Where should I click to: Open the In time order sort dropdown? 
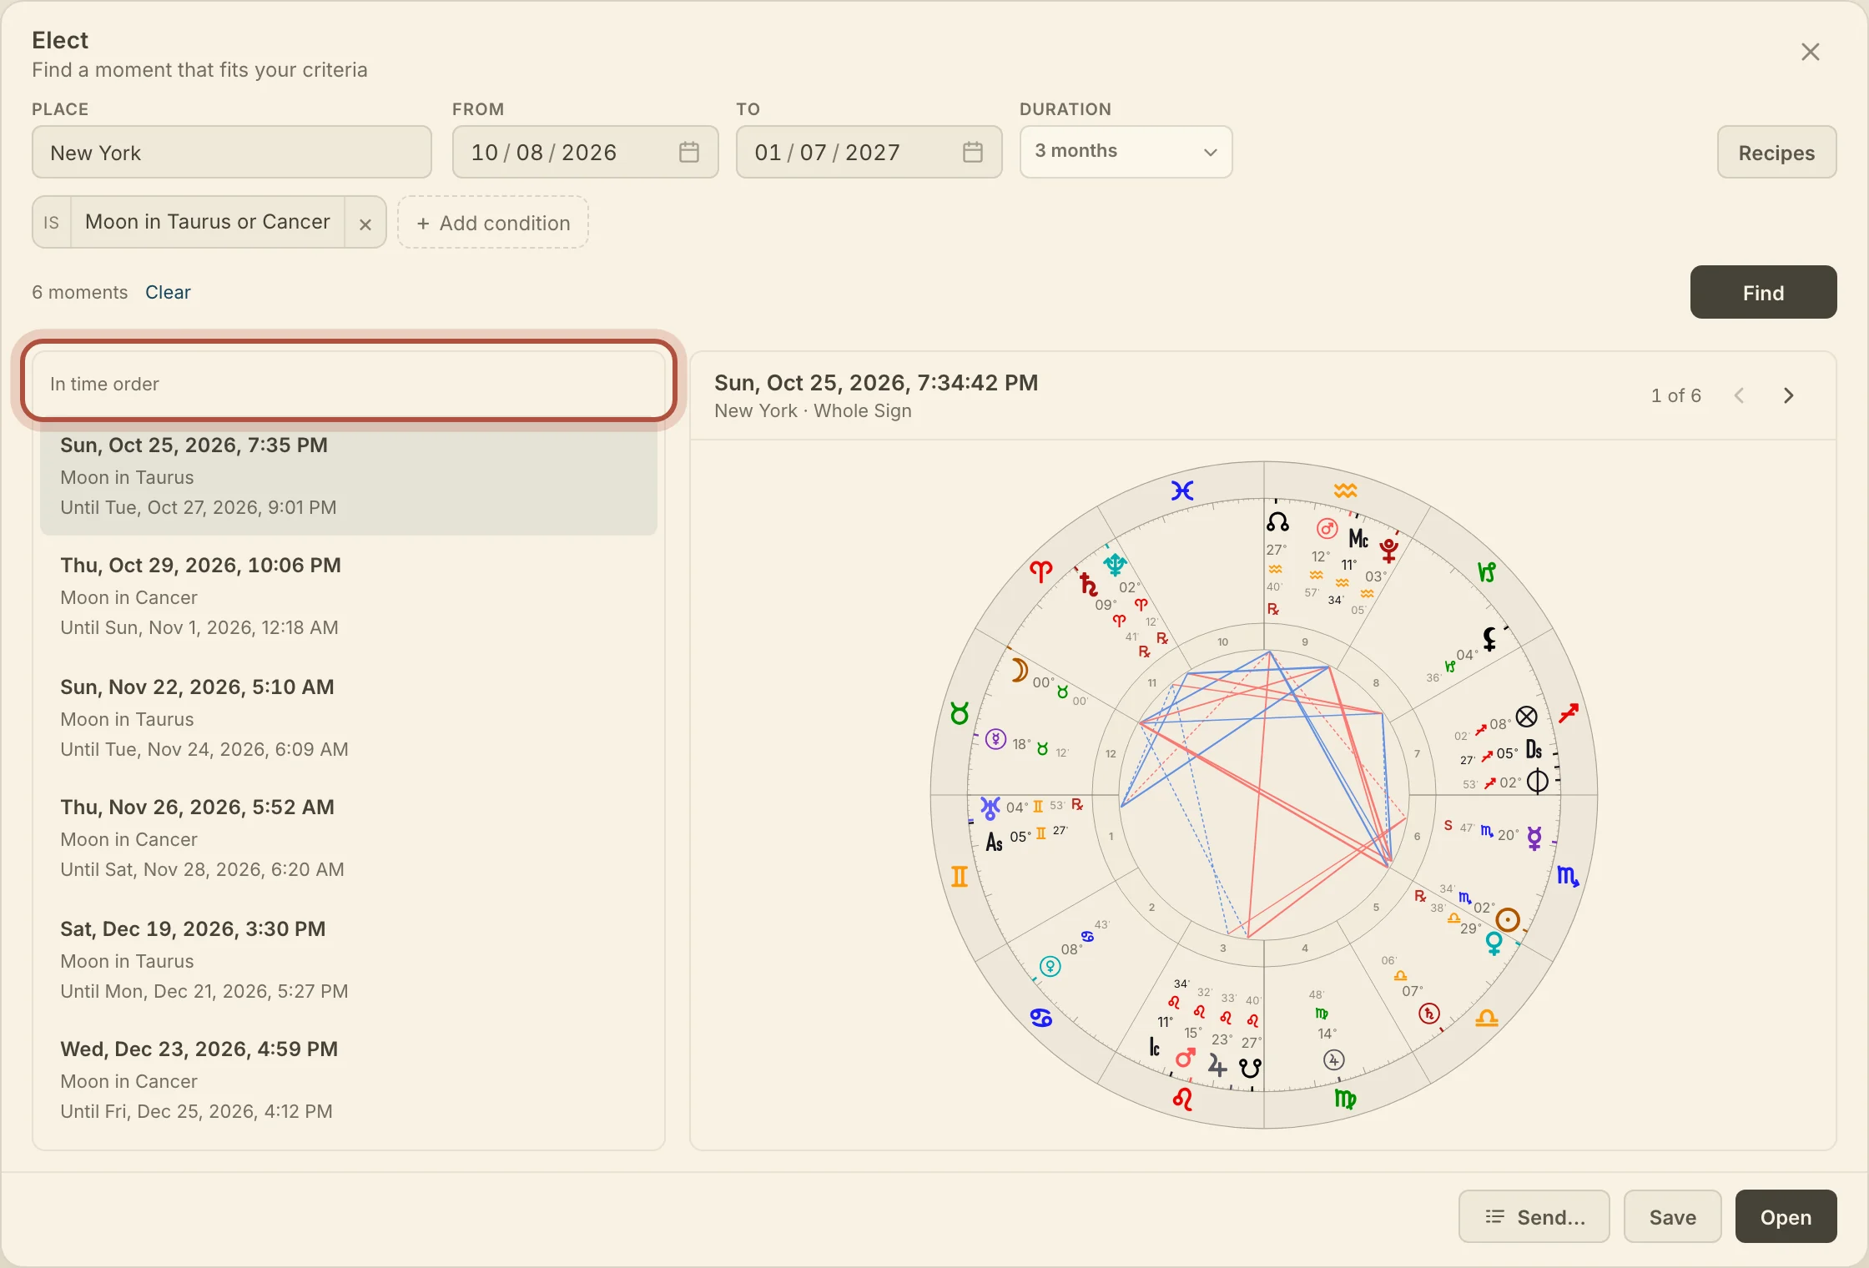(x=349, y=384)
